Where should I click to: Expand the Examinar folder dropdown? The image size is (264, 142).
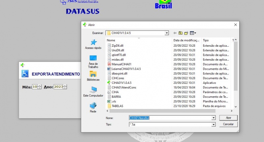pos(167,33)
